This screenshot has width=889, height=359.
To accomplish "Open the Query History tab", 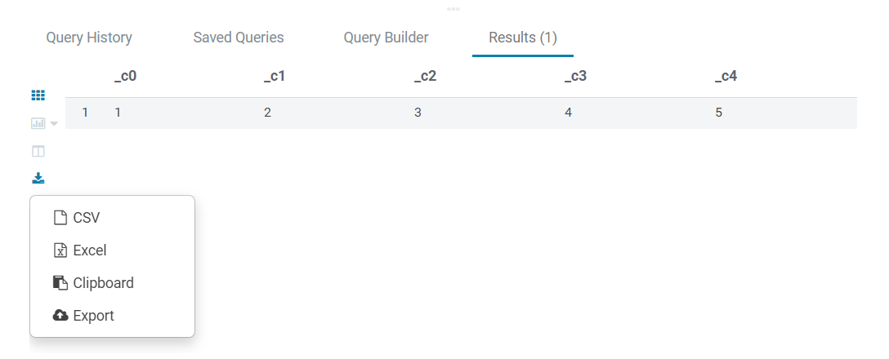I will click(x=89, y=38).
